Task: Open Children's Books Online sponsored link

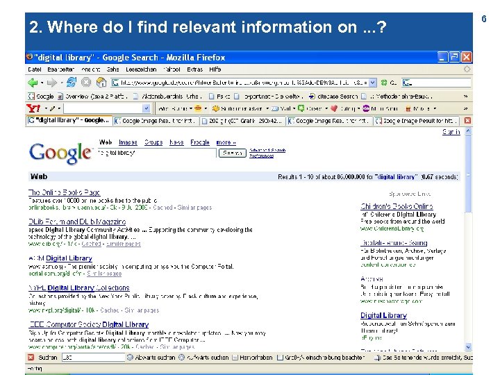Action: [x=397, y=206]
